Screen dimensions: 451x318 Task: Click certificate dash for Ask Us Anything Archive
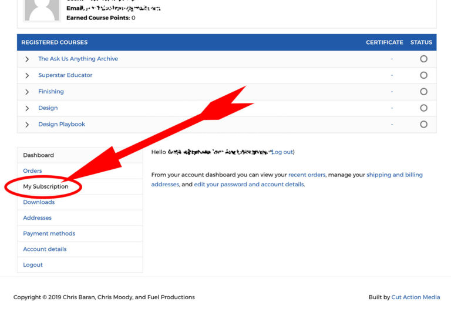click(392, 59)
